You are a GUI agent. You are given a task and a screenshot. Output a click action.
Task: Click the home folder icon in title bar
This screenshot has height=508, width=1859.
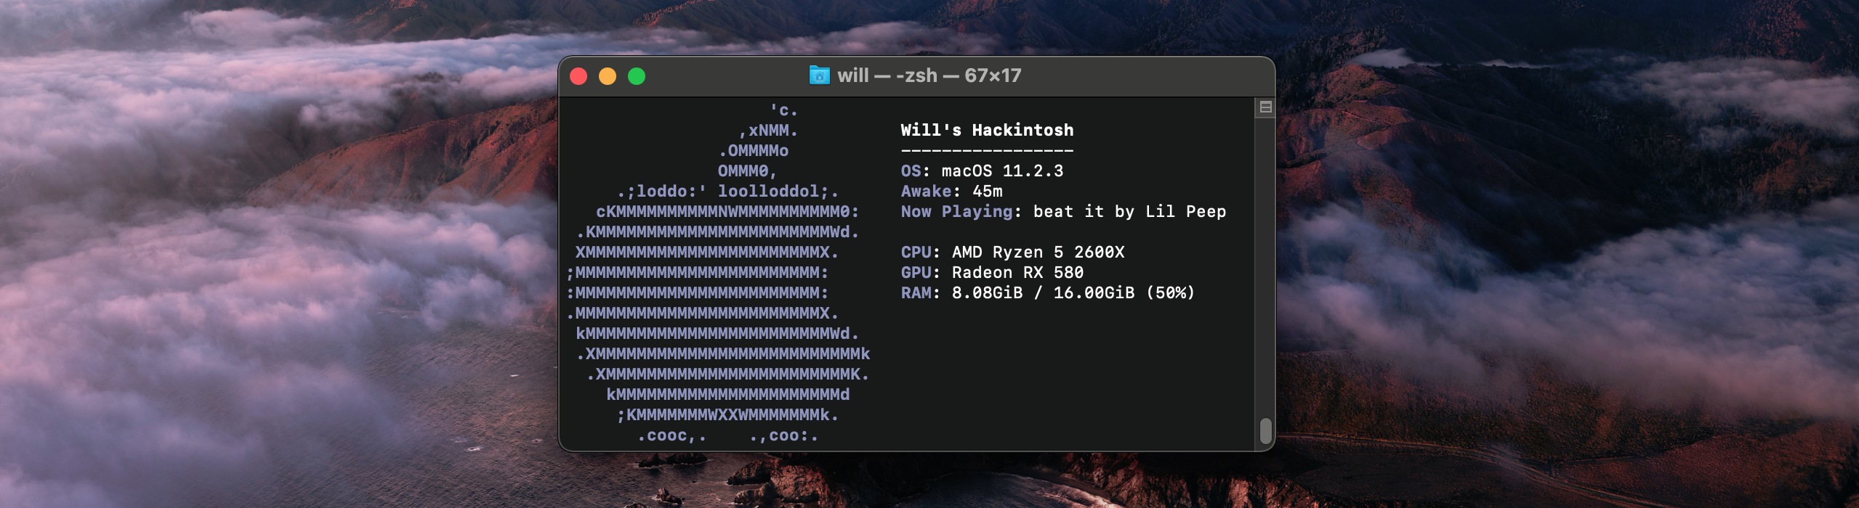click(x=820, y=75)
